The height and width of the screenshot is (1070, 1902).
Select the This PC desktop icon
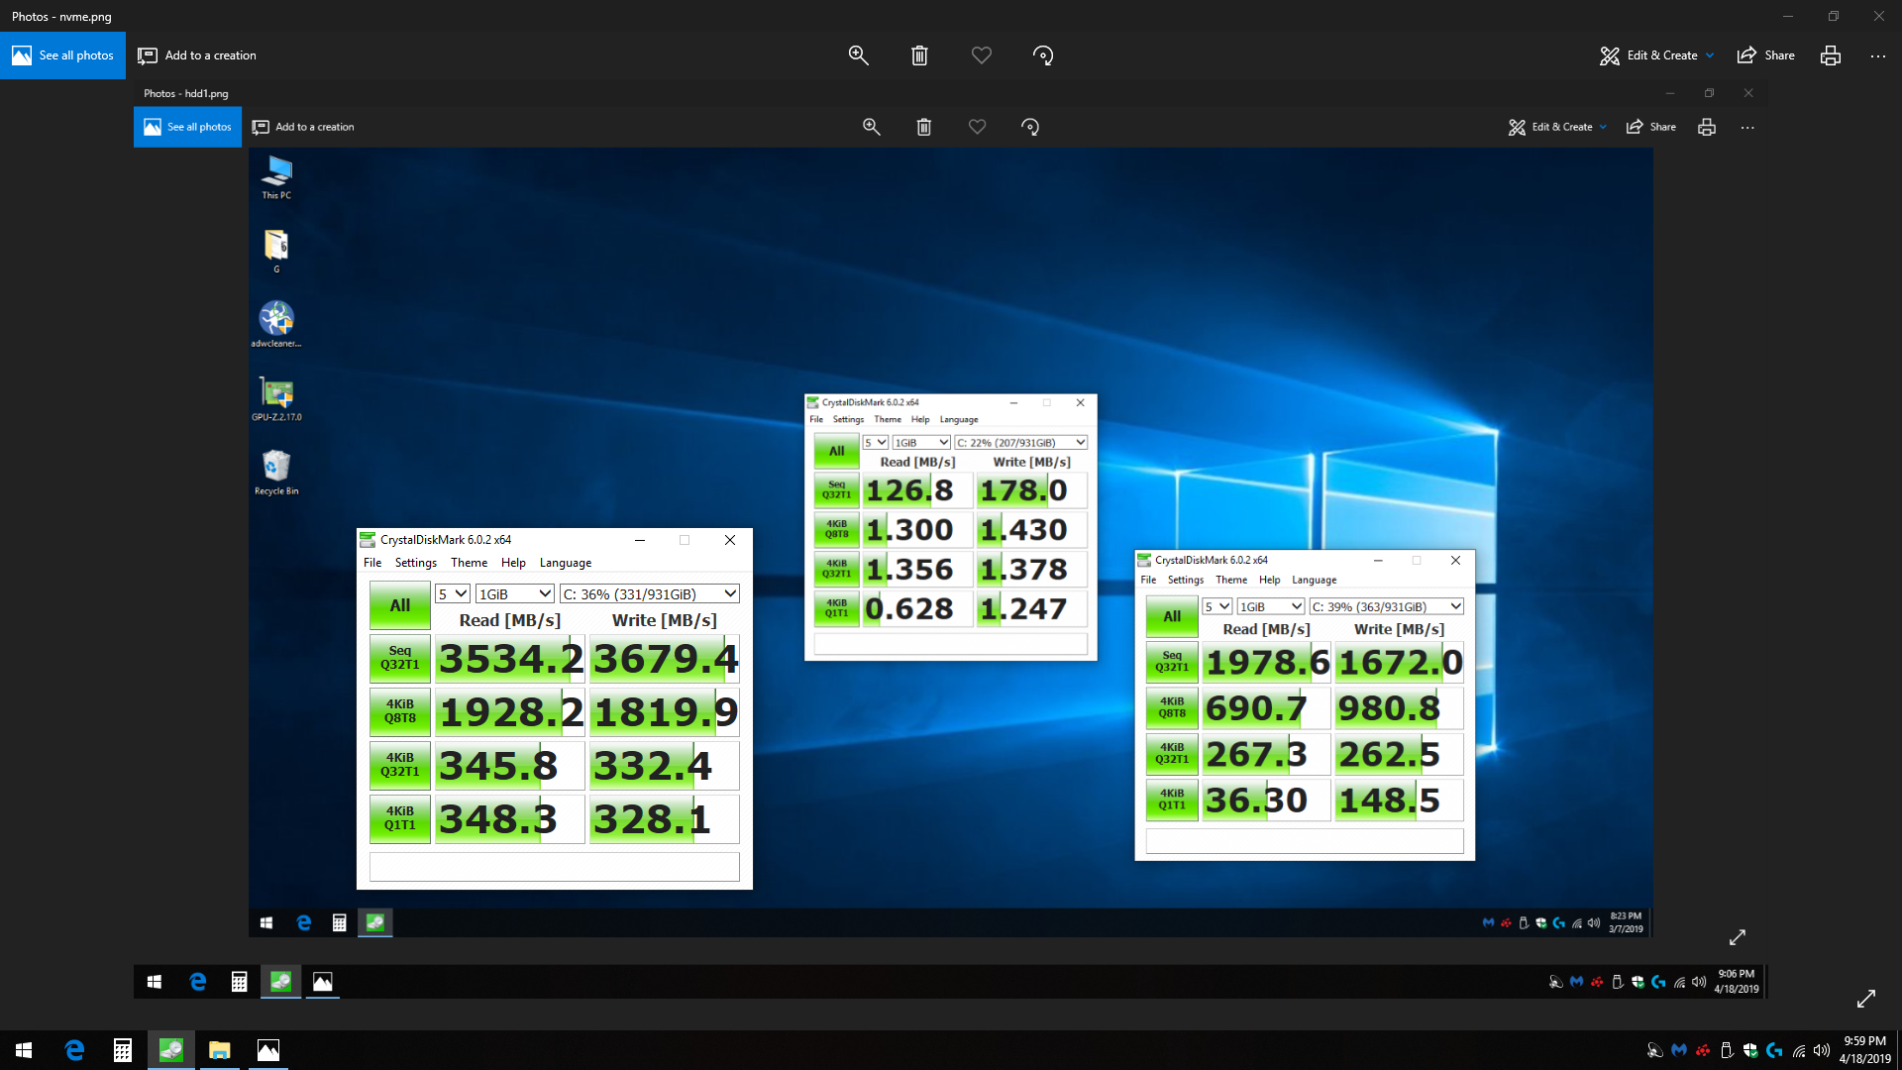[276, 177]
